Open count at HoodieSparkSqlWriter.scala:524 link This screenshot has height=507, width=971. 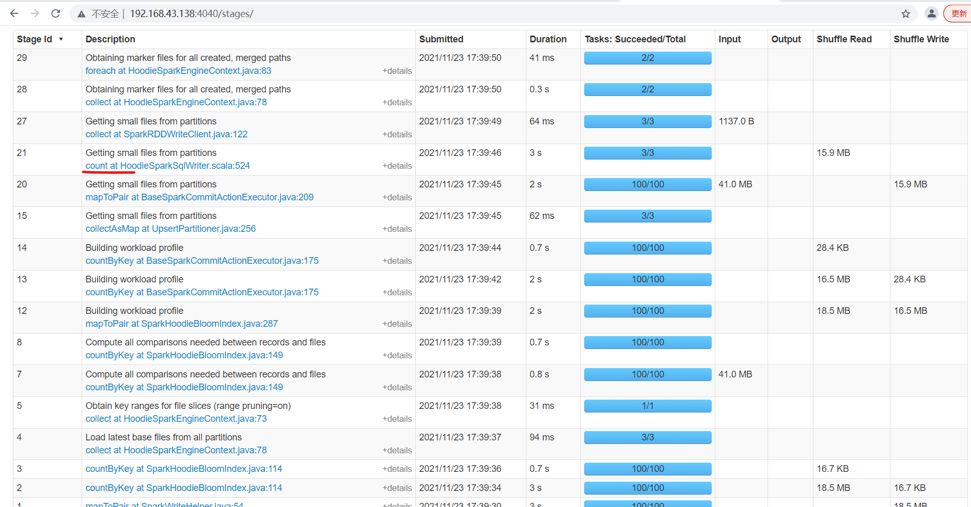(x=168, y=166)
